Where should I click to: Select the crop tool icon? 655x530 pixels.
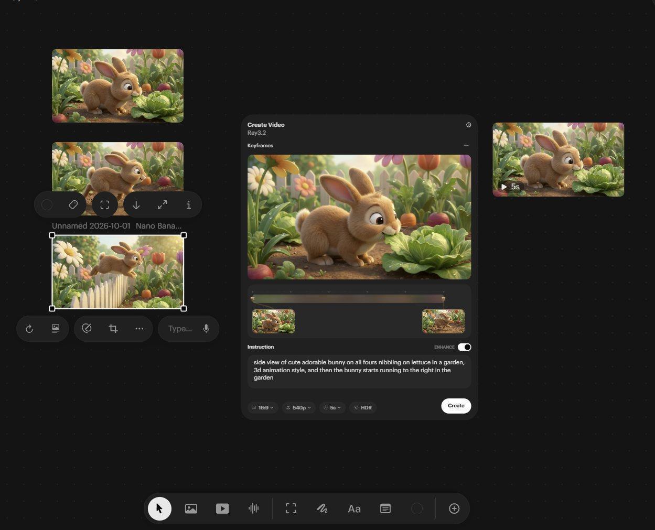coord(113,329)
